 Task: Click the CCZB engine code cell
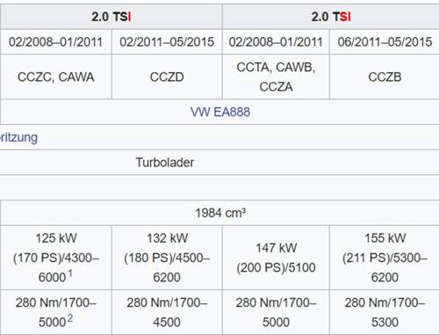(385, 76)
